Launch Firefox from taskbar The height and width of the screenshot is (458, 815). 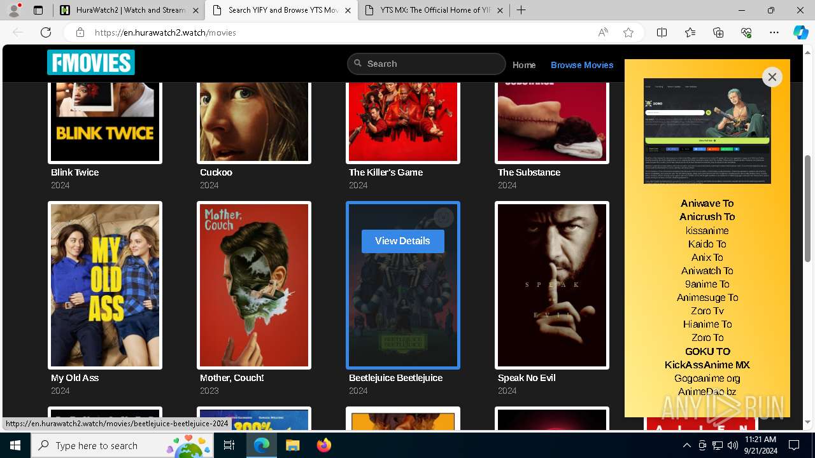pos(323,445)
